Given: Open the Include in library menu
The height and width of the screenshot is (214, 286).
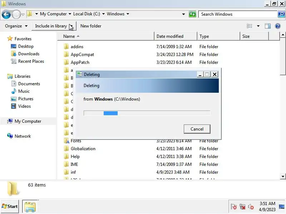Looking at the screenshot, I should [x=54, y=26].
